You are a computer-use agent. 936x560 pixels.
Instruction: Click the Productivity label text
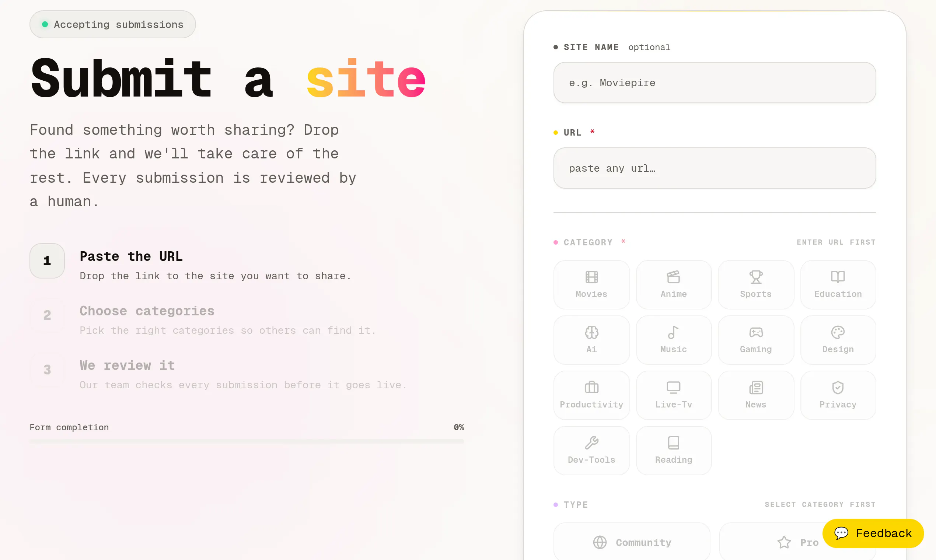click(591, 405)
